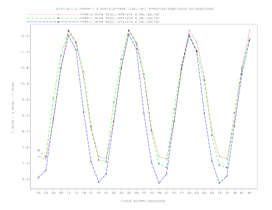
Task: Click the 84 forecast hour tick label
Action: [x=249, y=193]
